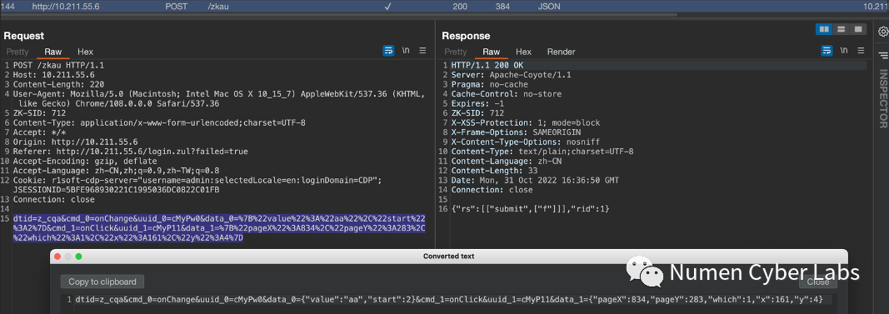The height and width of the screenshot is (314, 889).
Task: Click the POST method cell in history row
Action: click(x=177, y=7)
